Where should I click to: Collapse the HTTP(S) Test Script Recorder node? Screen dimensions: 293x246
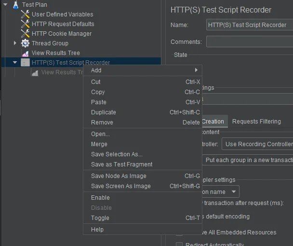tap(15, 63)
